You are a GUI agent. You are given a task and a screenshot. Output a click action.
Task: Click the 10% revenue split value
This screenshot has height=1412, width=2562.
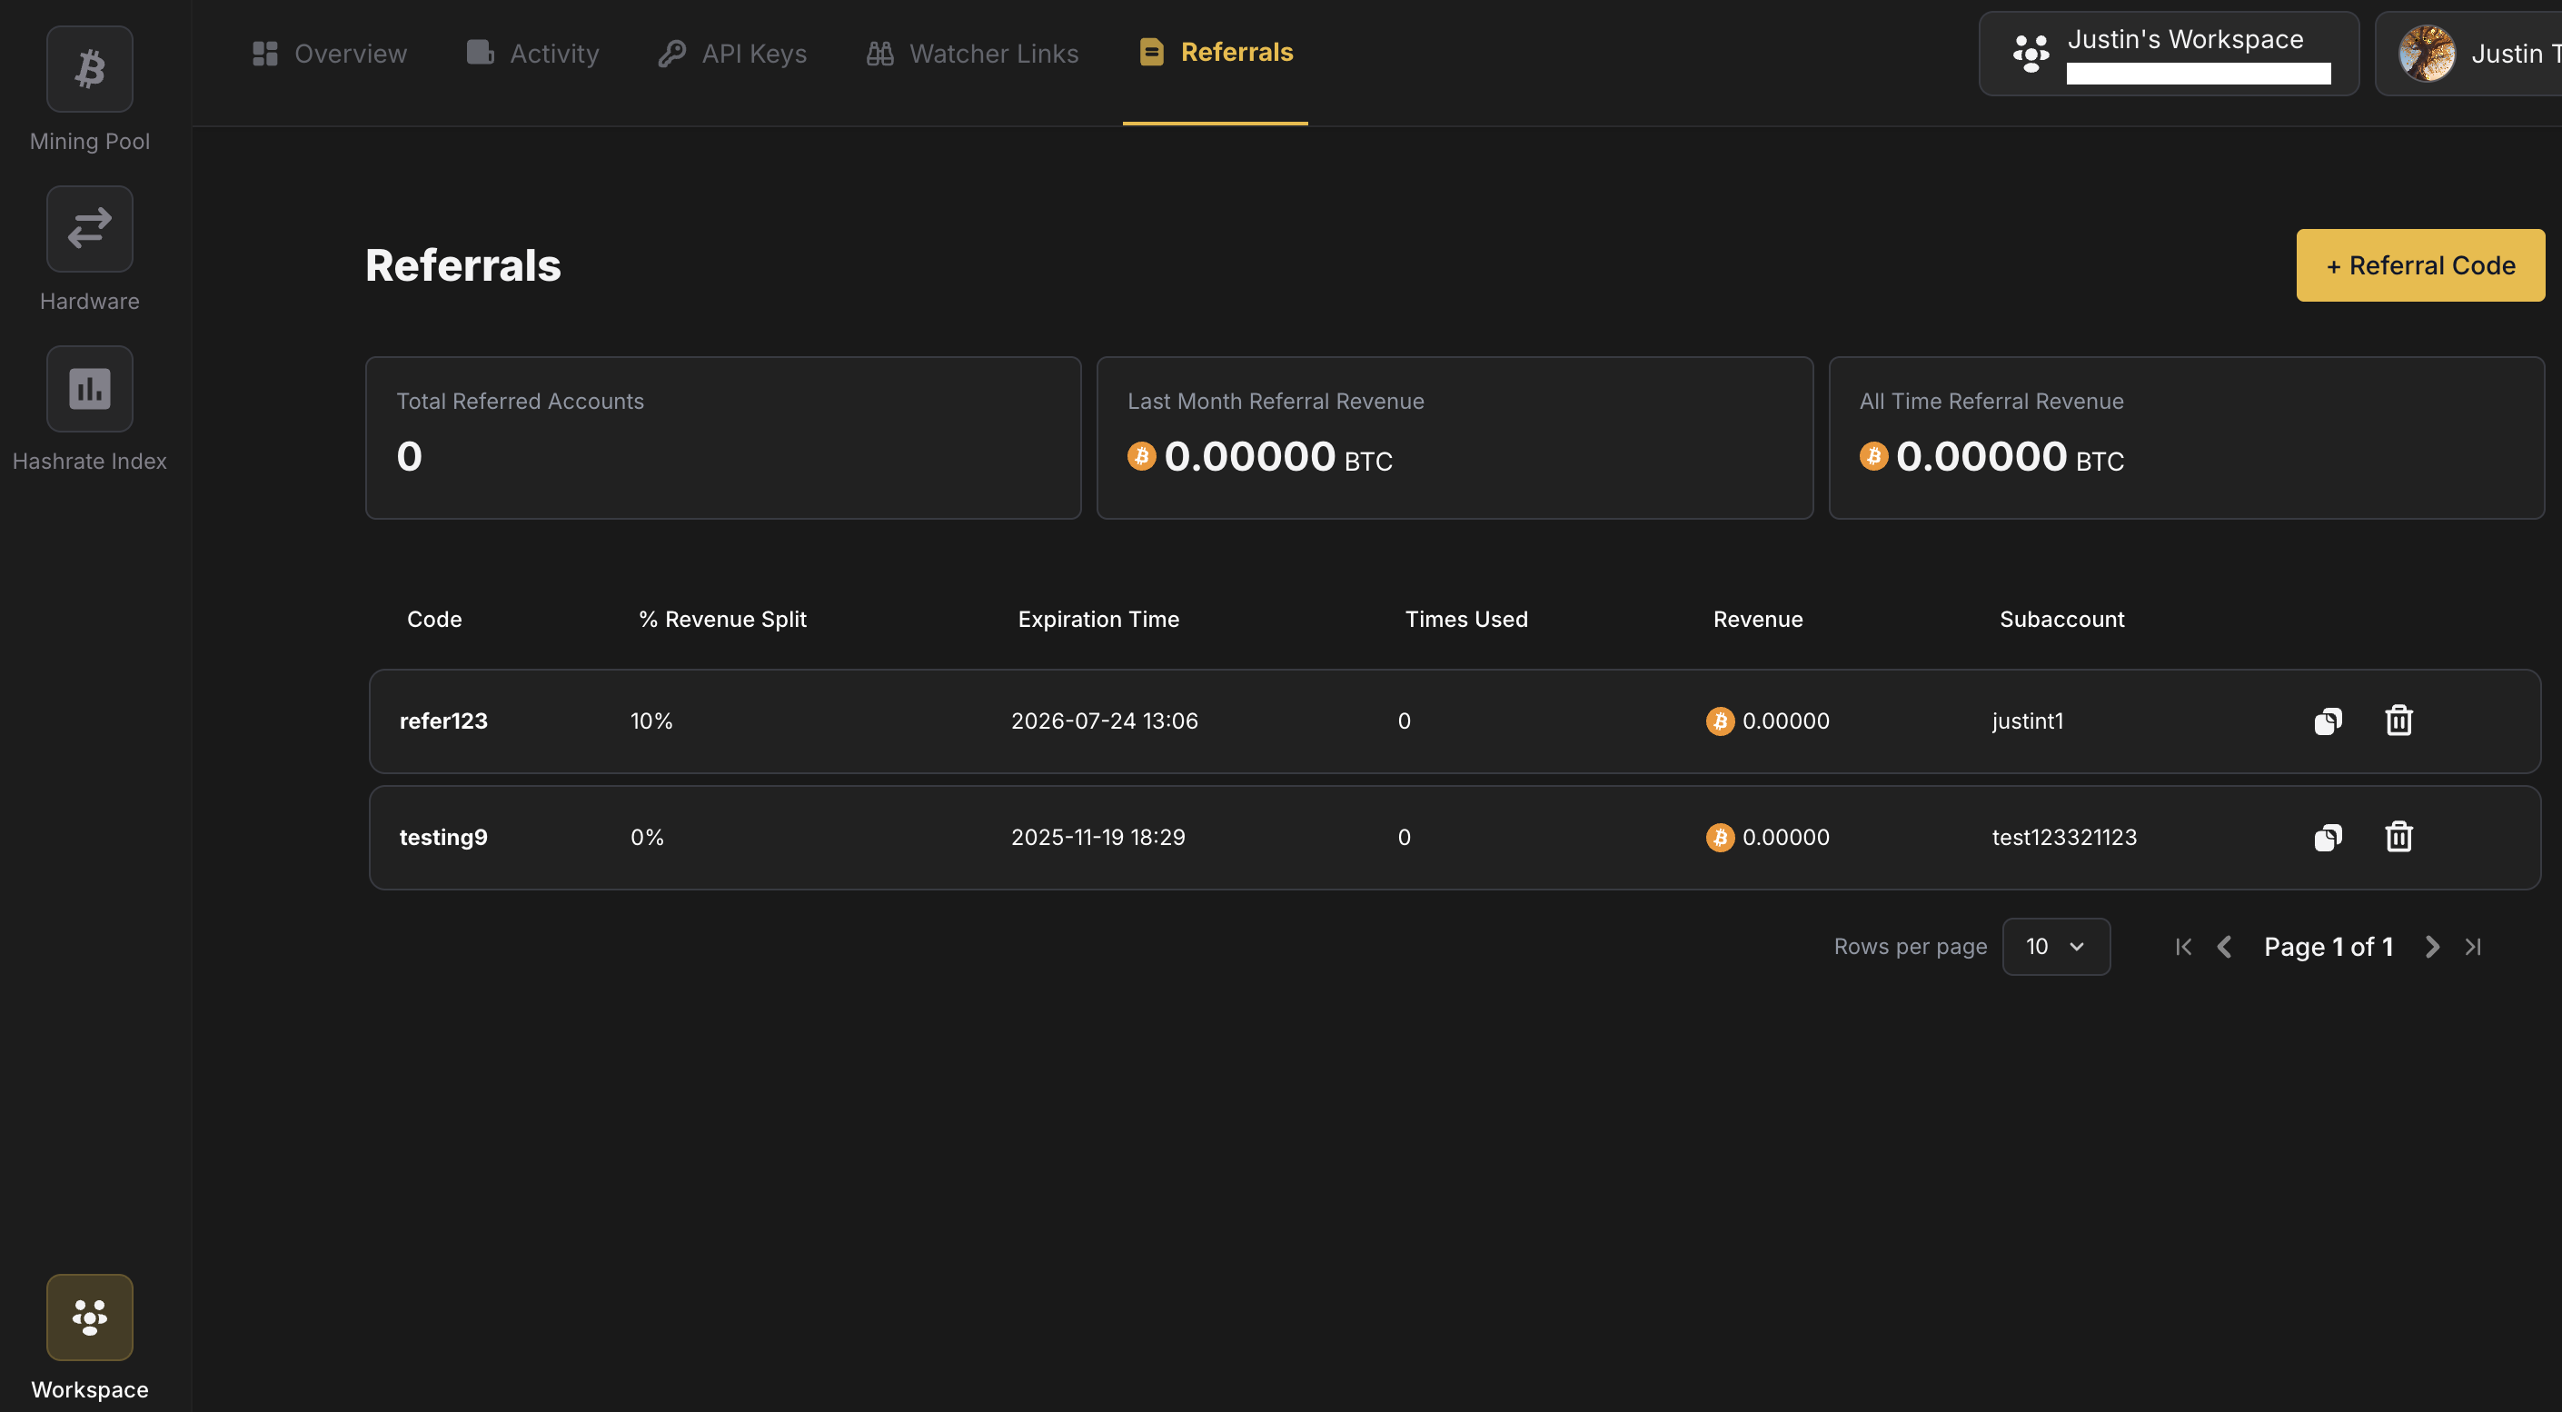tap(651, 721)
